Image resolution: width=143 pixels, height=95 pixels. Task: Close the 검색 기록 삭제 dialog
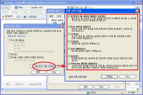click(137, 11)
